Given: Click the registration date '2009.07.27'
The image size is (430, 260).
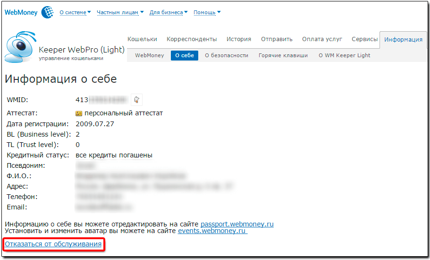Looking at the screenshot, I should (x=95, y=124).
